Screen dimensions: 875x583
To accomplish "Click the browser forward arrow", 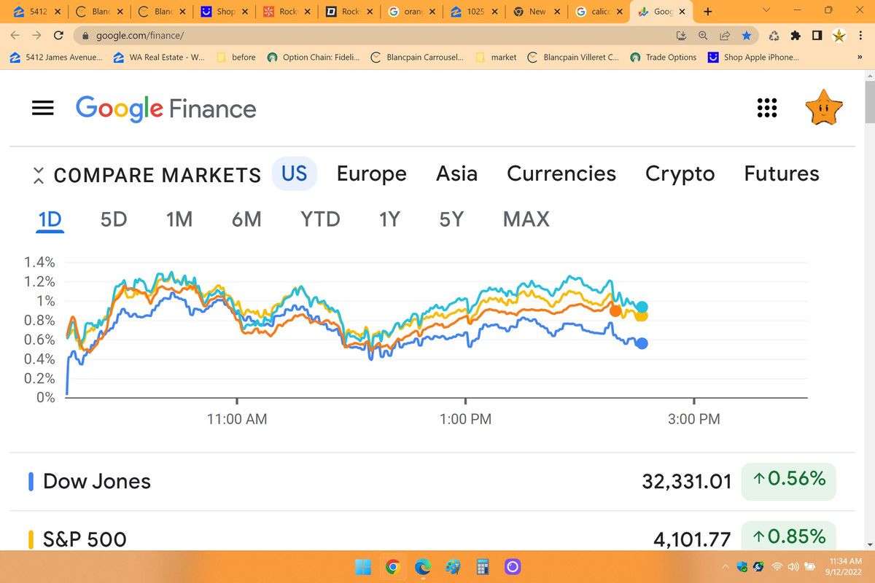I will tap(36, 35).
